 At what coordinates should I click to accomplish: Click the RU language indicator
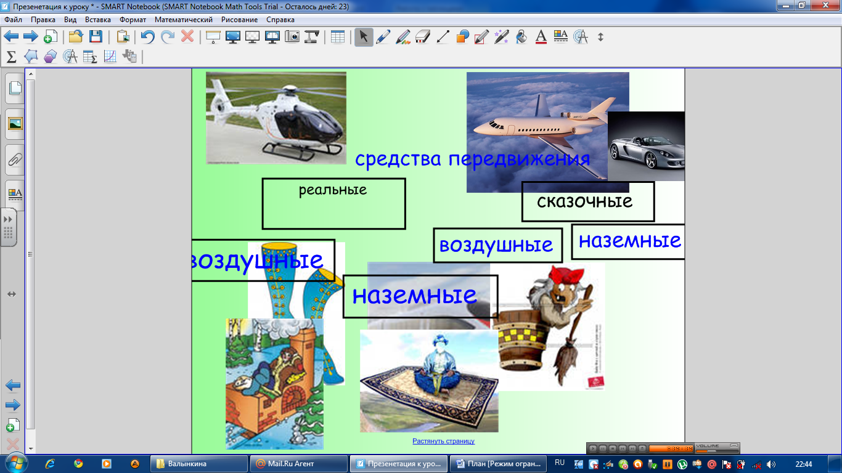560,463
